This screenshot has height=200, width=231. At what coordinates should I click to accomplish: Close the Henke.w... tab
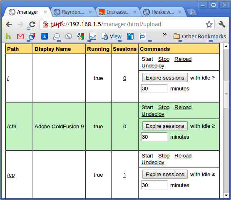click(x=180, y=12)
